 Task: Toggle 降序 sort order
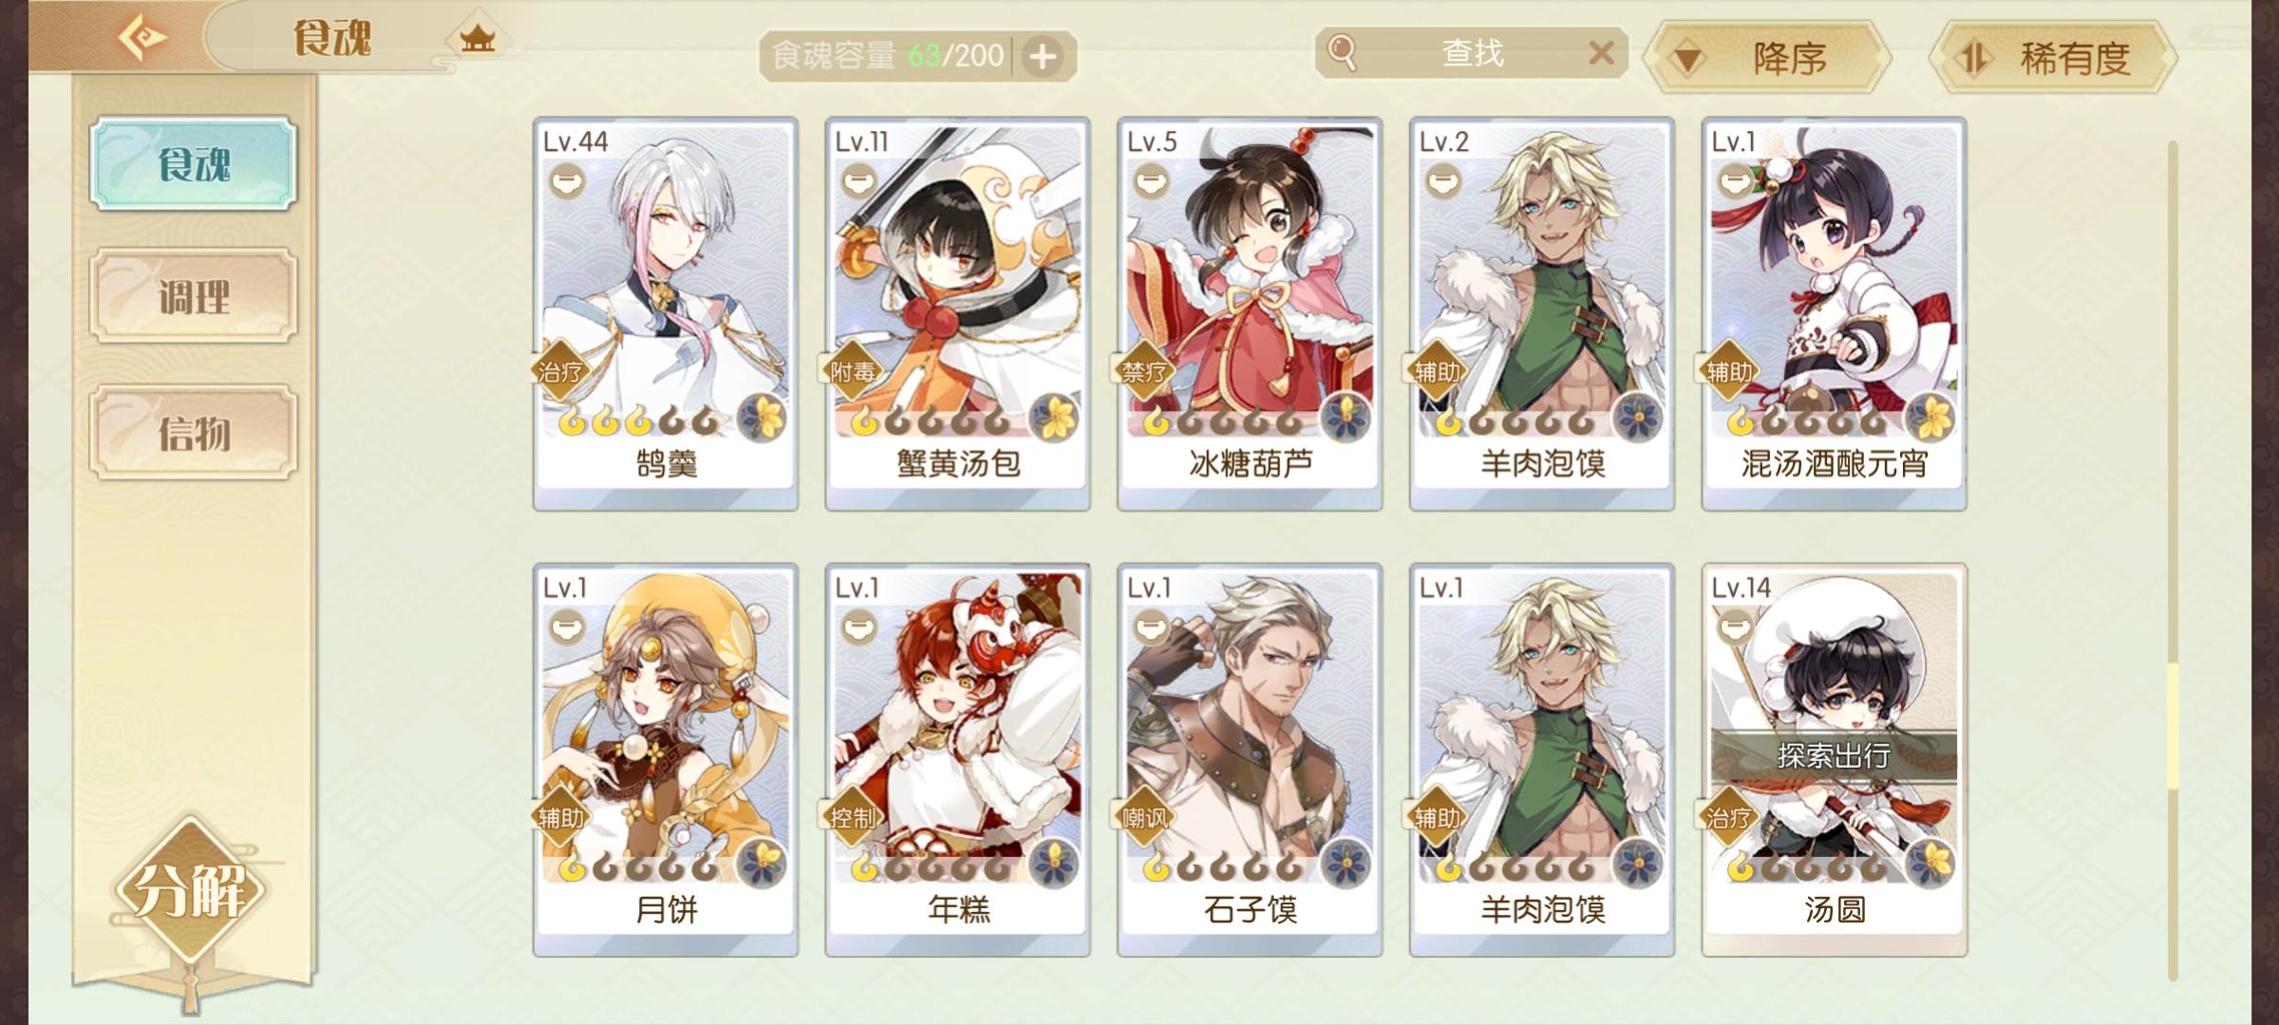pos(1767,59)
